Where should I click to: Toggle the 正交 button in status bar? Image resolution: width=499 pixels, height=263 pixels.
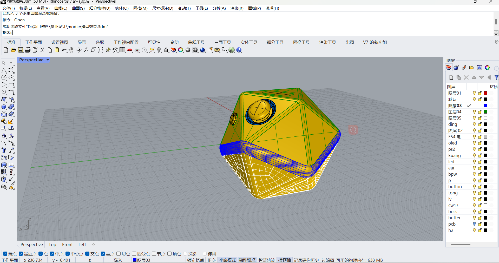tap(211, 260)
